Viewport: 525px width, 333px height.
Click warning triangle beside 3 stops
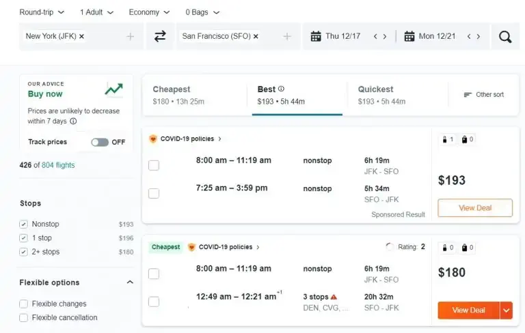pyautogui.click(x=334, y=297)
